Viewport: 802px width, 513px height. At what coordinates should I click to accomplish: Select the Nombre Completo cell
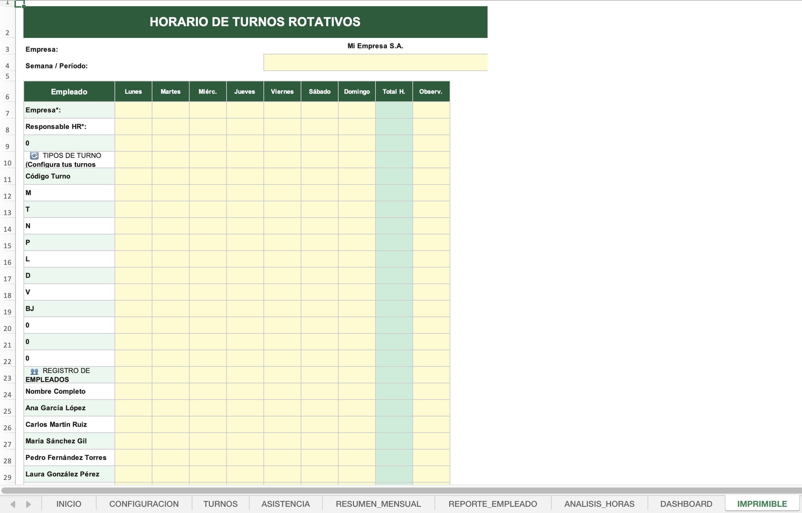point(69,391)
